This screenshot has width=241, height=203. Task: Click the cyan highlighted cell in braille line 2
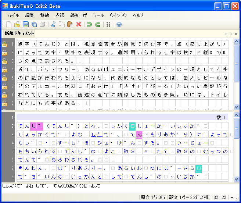(x=132, y=126)
